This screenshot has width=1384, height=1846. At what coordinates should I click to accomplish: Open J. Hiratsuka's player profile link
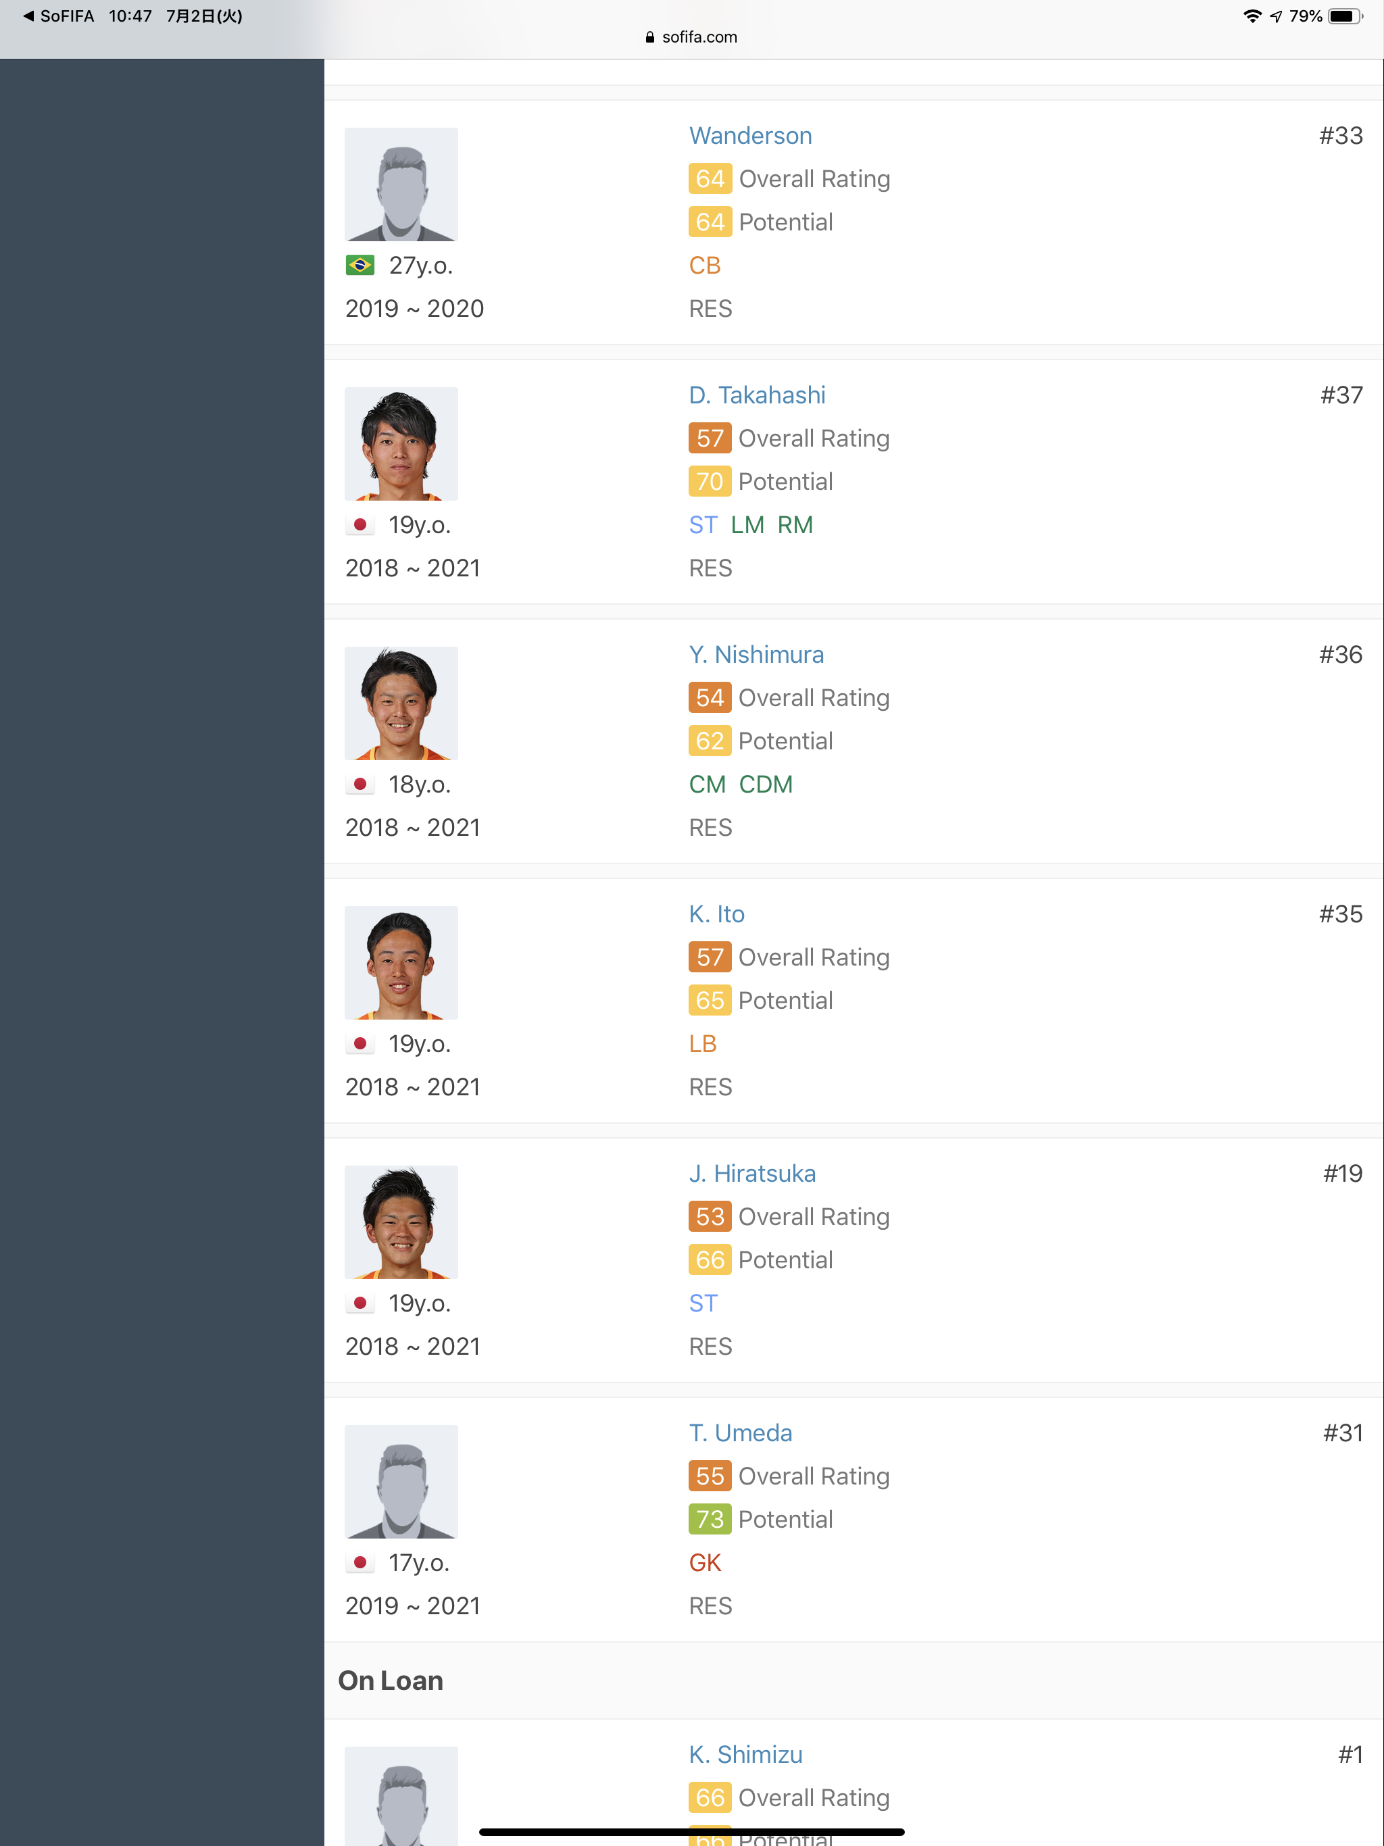[x=751, y=1174]
